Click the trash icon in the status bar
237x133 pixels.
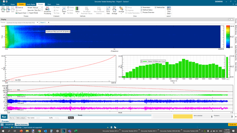(x=111, y=127)
